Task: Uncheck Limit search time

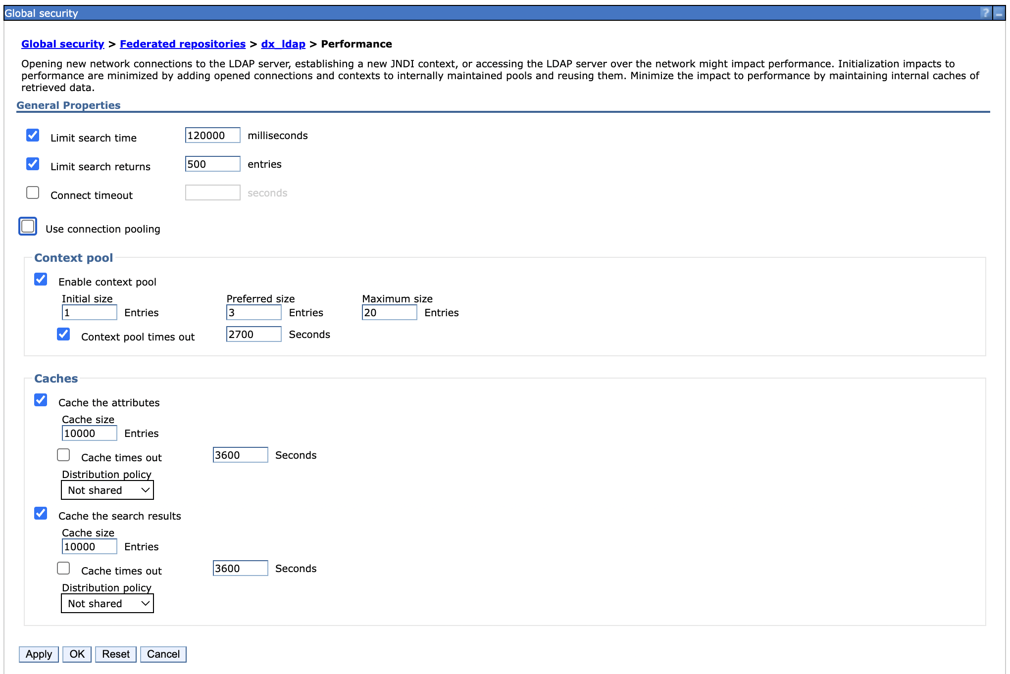Action: (33, 135)
